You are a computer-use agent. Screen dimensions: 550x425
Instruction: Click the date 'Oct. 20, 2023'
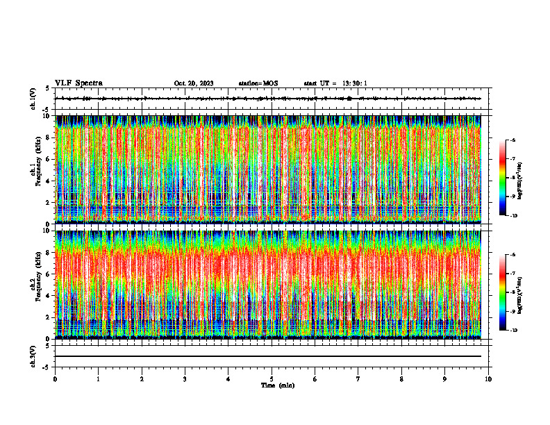pos(194,83)
